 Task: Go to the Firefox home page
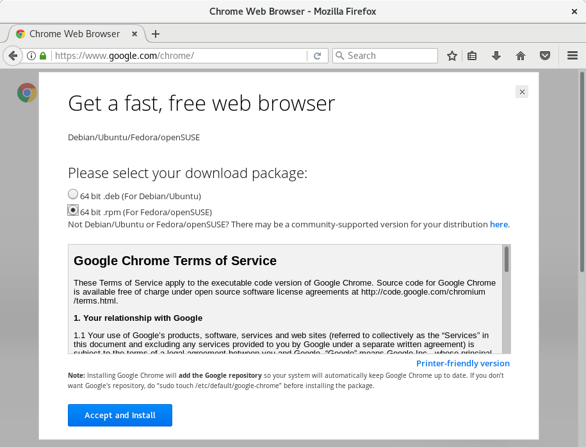(521, 56)
